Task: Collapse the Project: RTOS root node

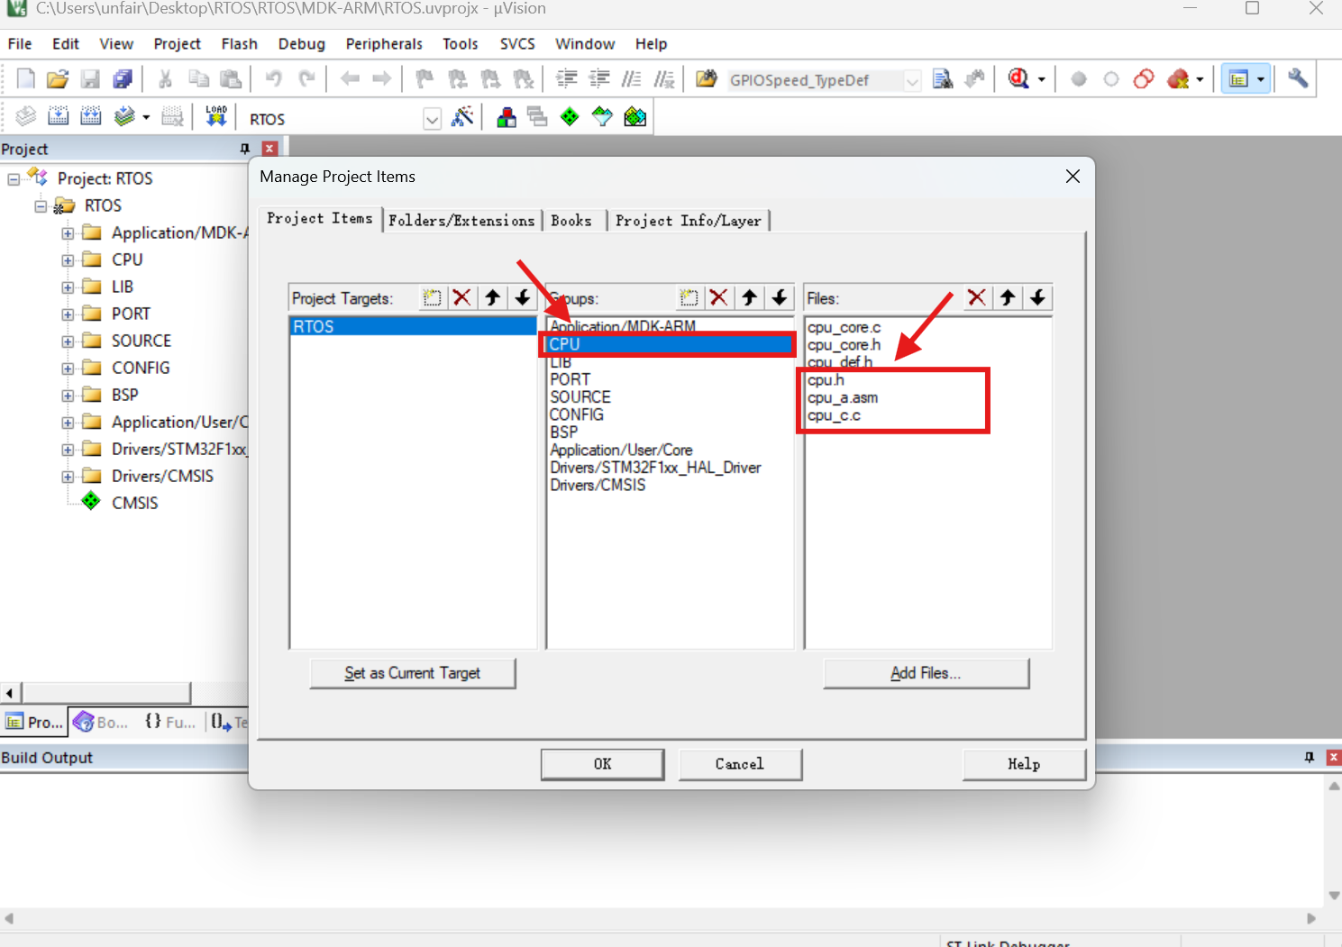Action: tap(14, 178)
